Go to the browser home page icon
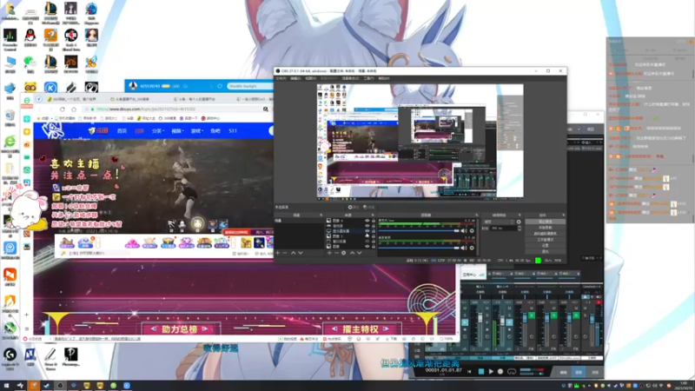Image resolution: width=695 pixels, height=391 pixels. tap(74, 109)
